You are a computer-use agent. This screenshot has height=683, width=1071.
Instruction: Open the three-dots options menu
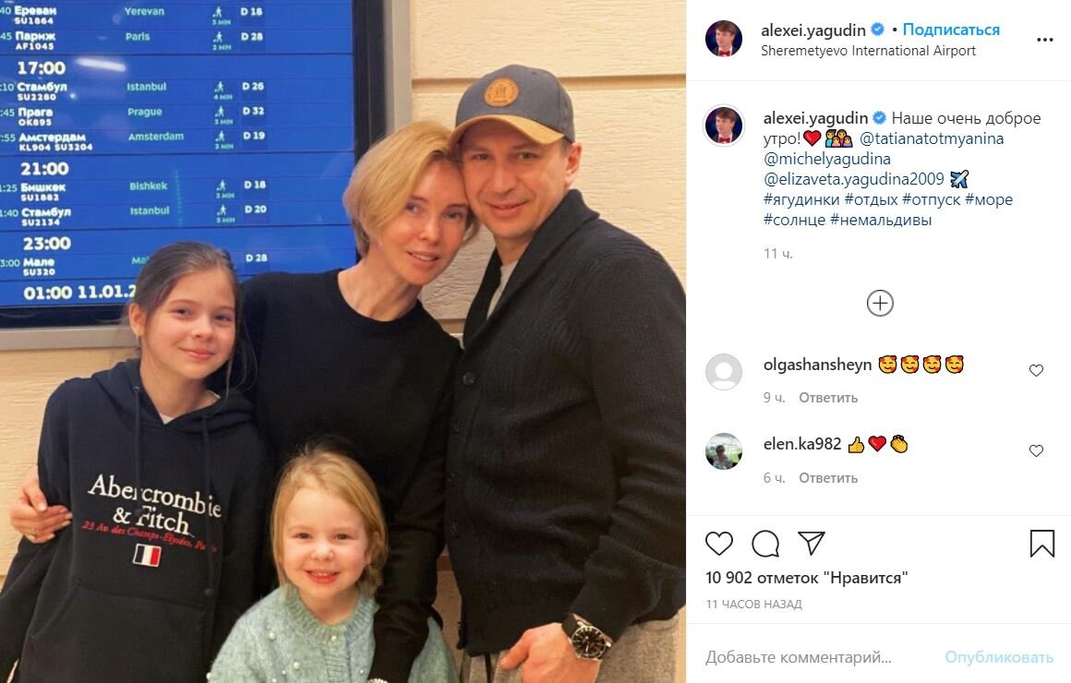[x=1045, y=40]
